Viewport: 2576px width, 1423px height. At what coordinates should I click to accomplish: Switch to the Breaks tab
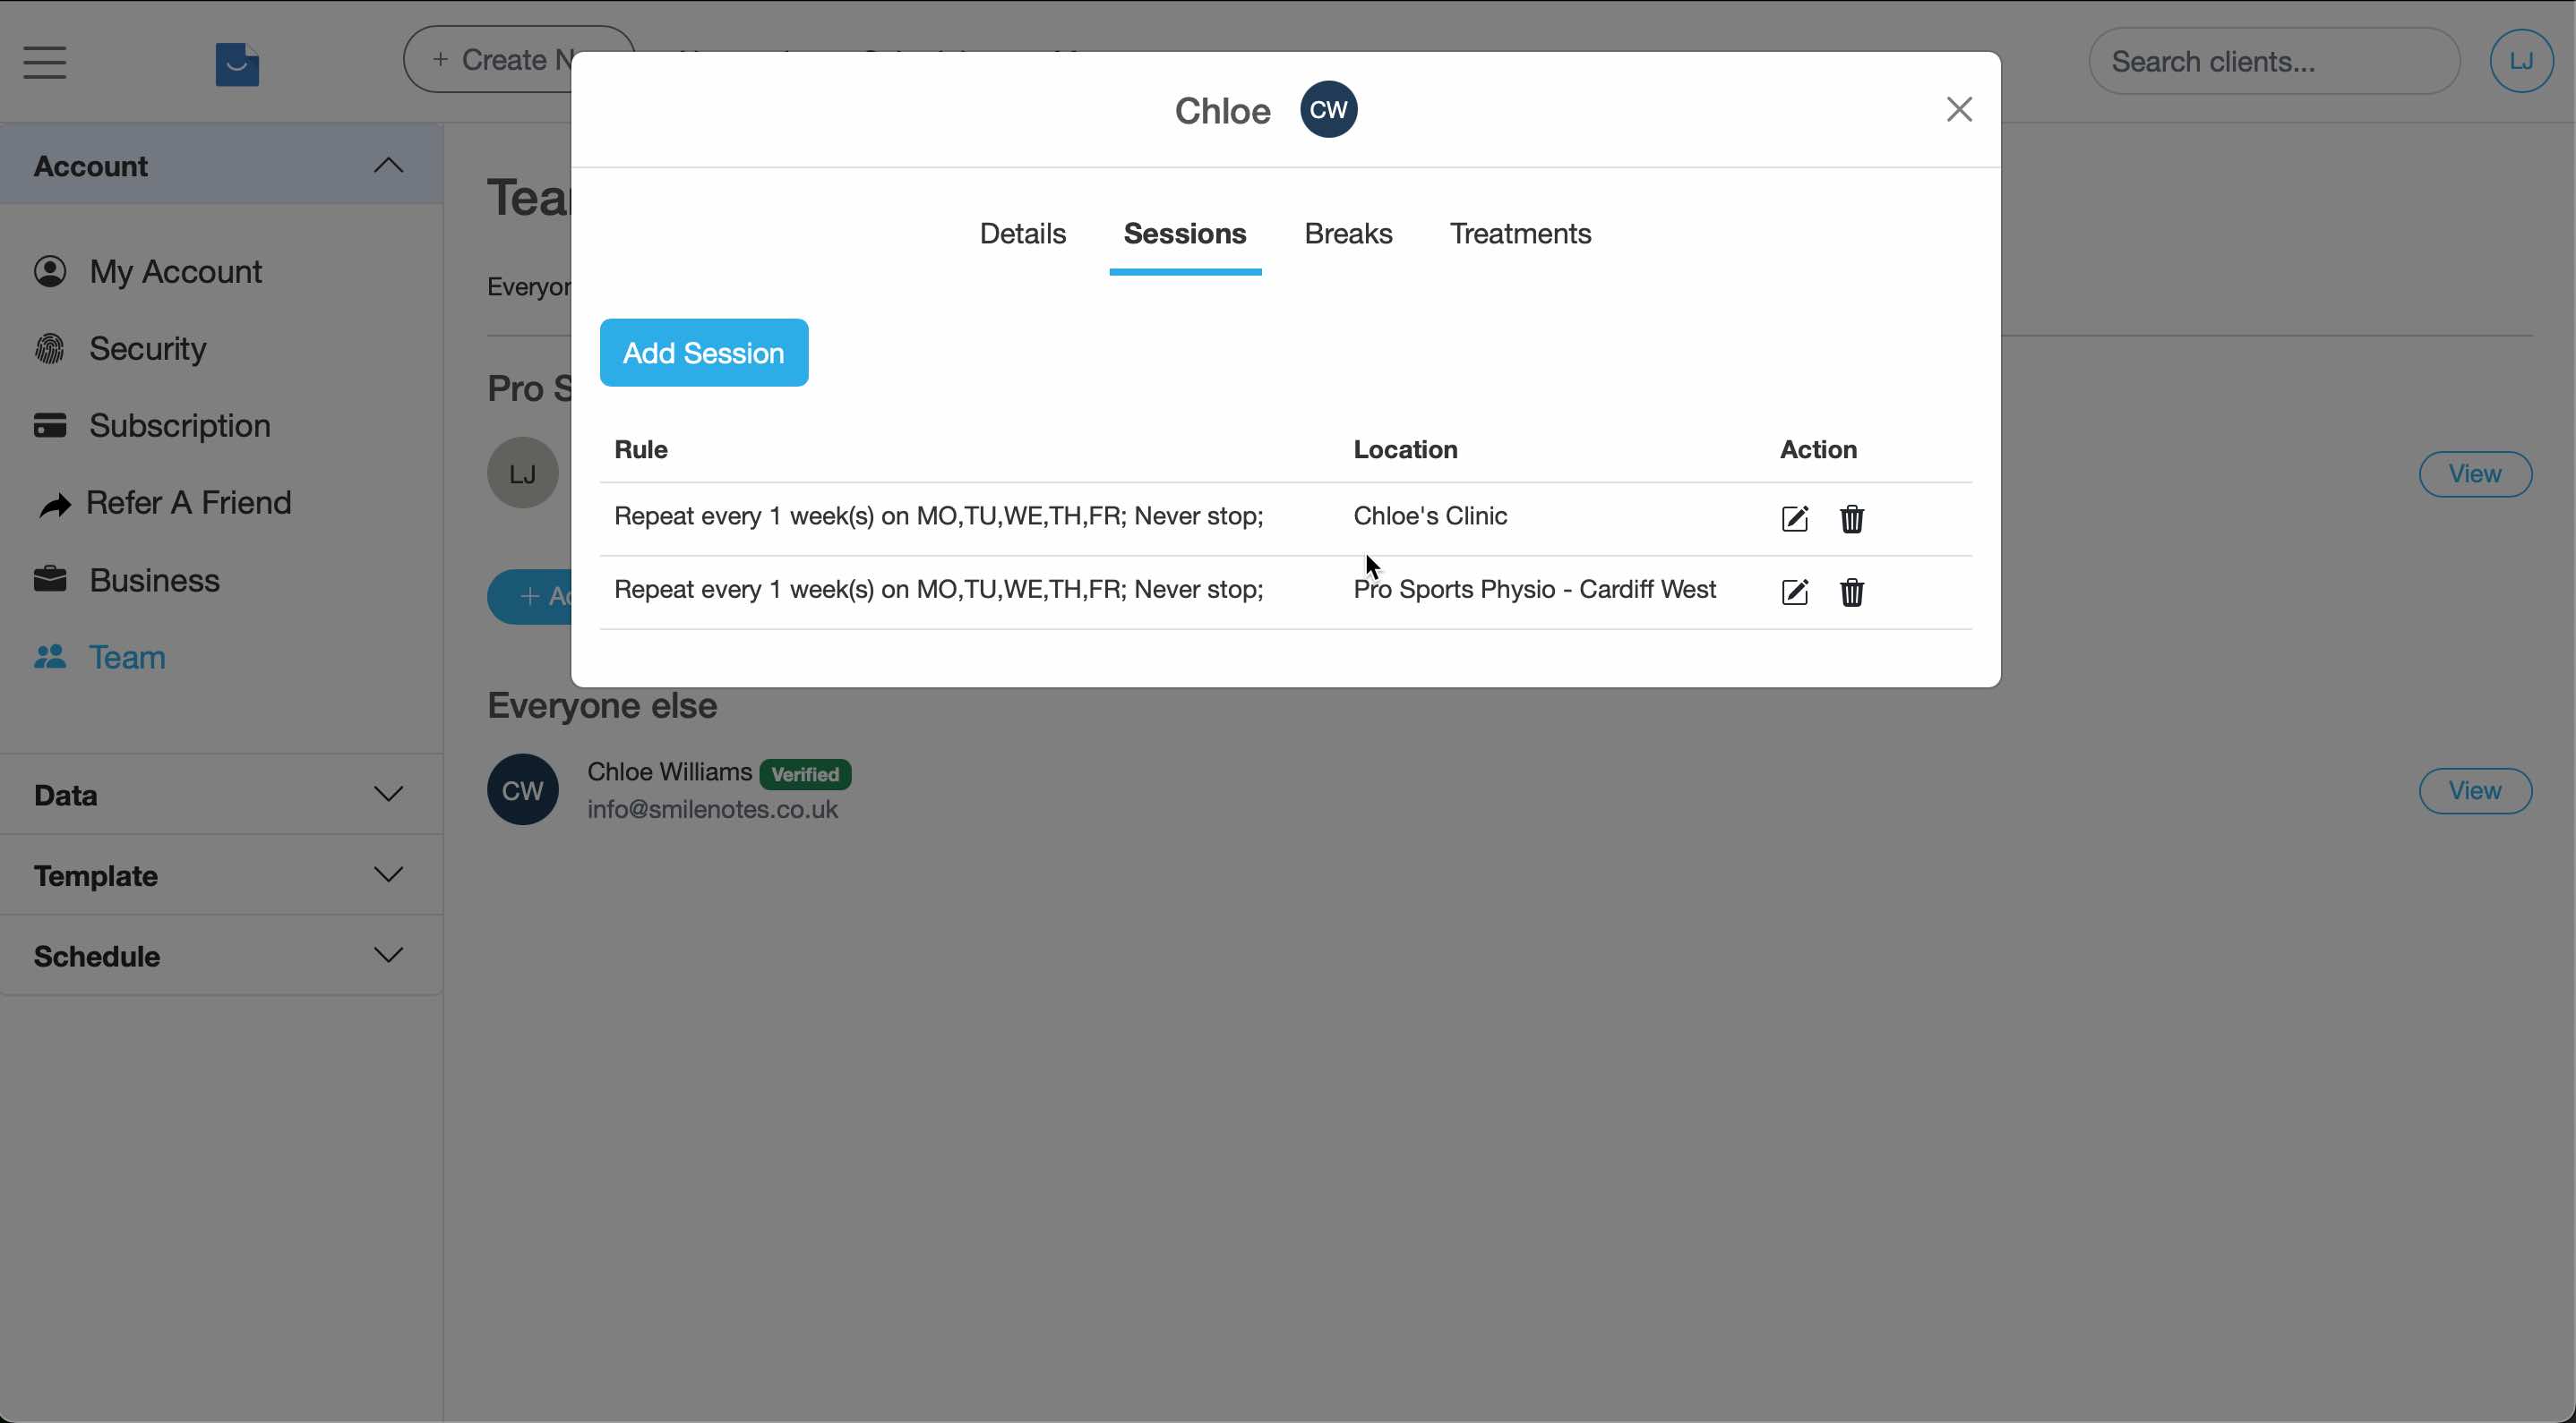[1347, 233]
